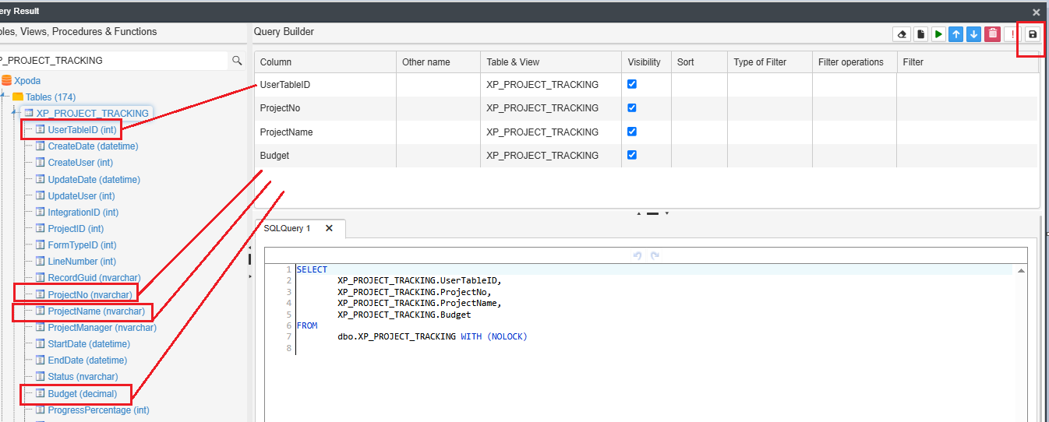Image resolution: width=1049 pixels, height=422 pixels.
Task: Click the Filter cell in the UserTableID row
Action: [x=969, y=84]
